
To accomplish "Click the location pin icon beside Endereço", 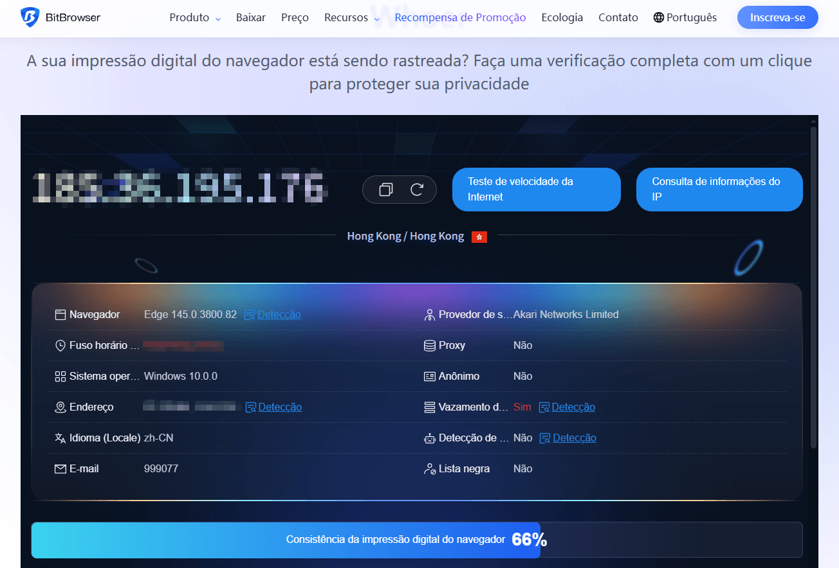I will [x=59, y=407].
